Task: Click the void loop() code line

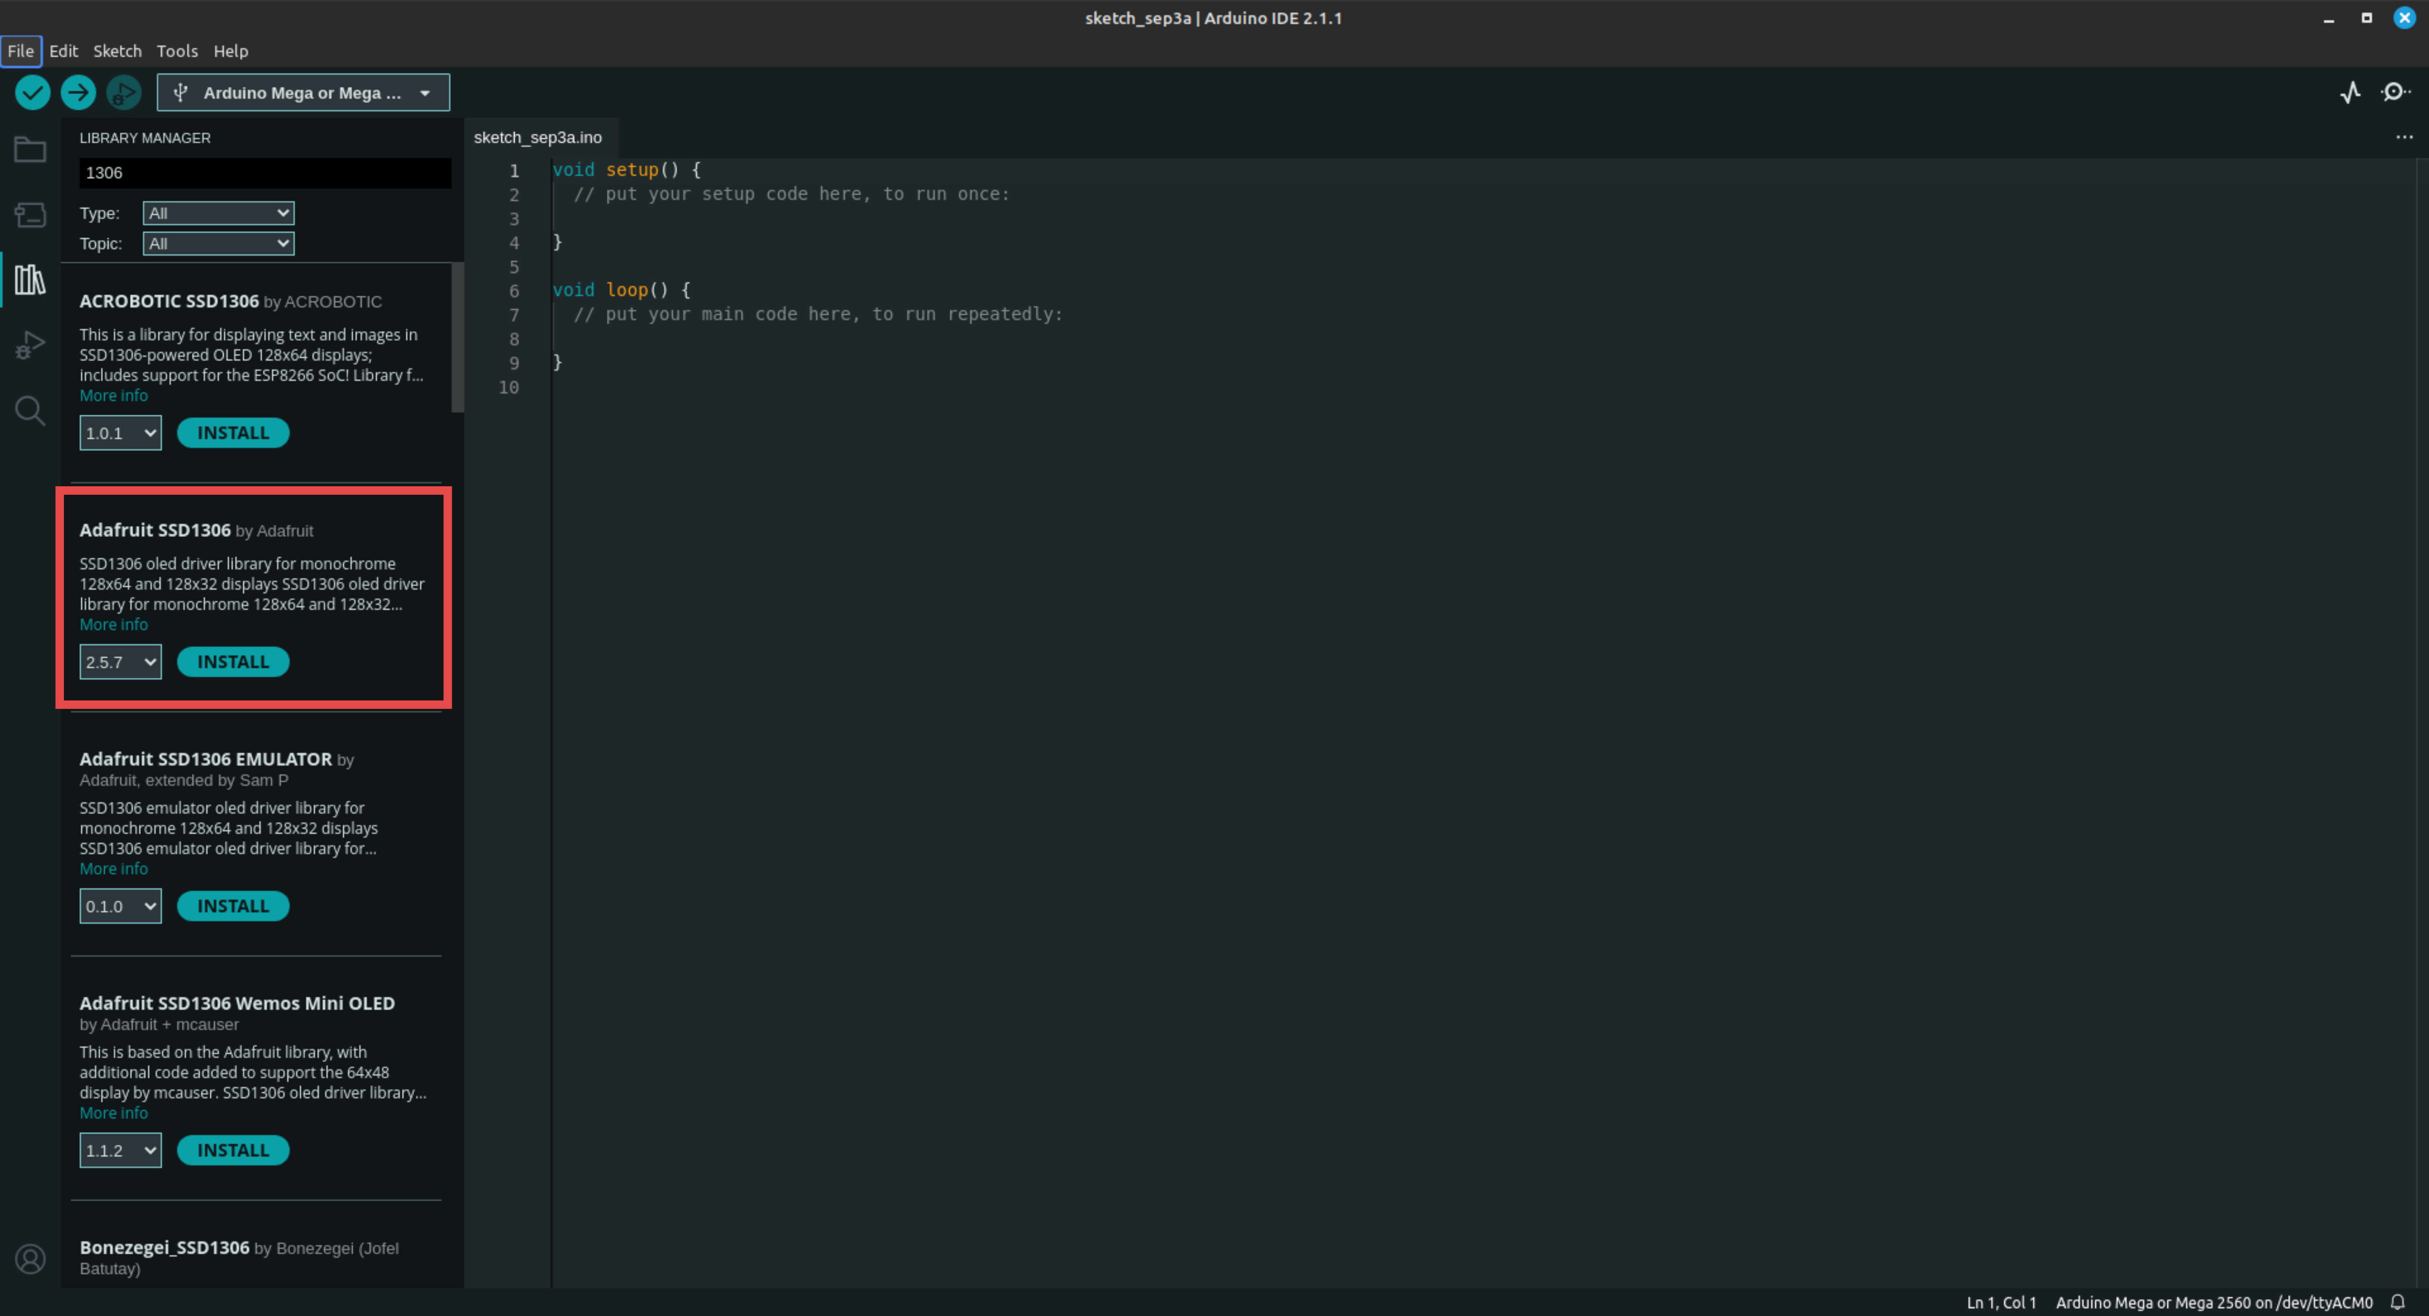Action: 621,291
